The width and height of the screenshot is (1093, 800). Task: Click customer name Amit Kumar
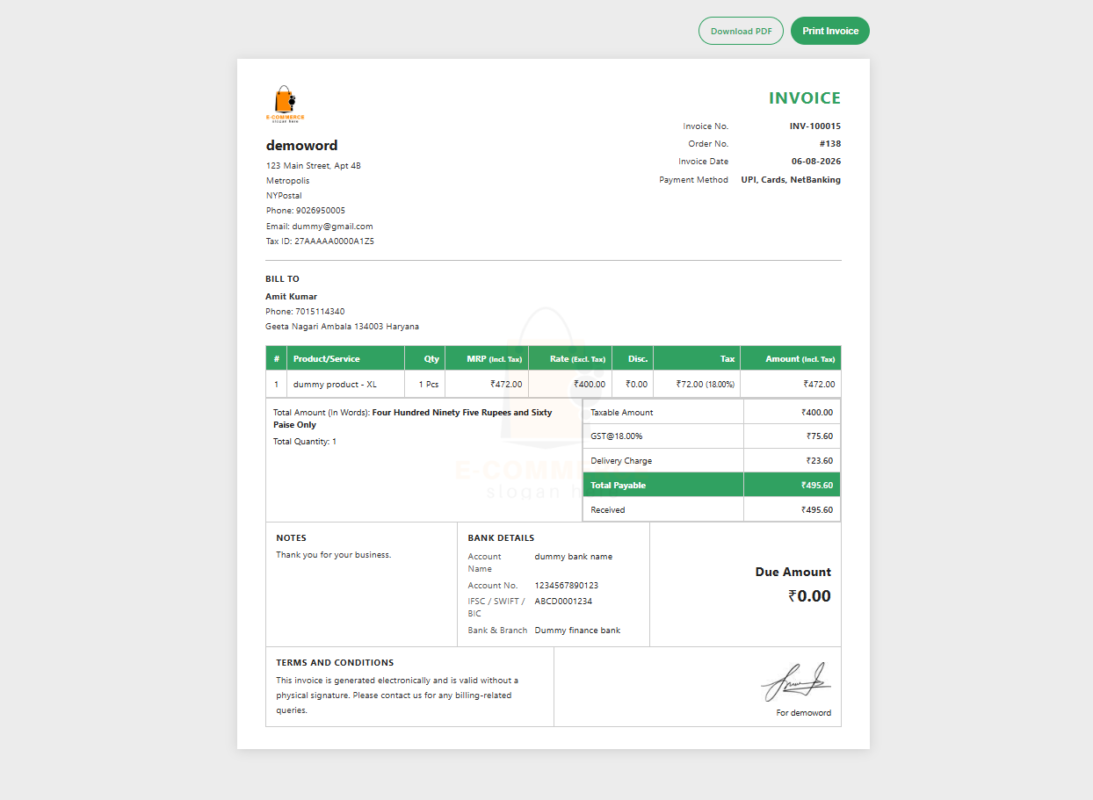tap(292, 297)
